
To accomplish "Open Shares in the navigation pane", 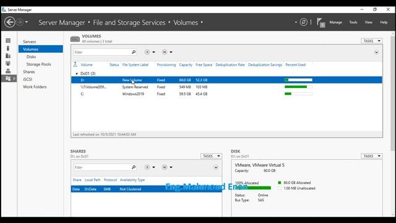I will tap(29, 72).
